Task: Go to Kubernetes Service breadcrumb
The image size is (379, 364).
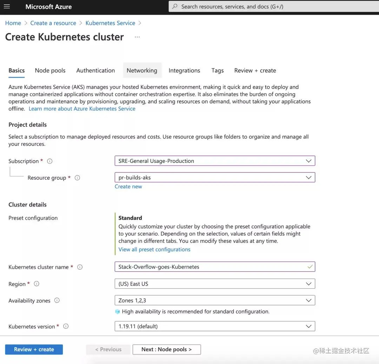Action: coord(110,23)
